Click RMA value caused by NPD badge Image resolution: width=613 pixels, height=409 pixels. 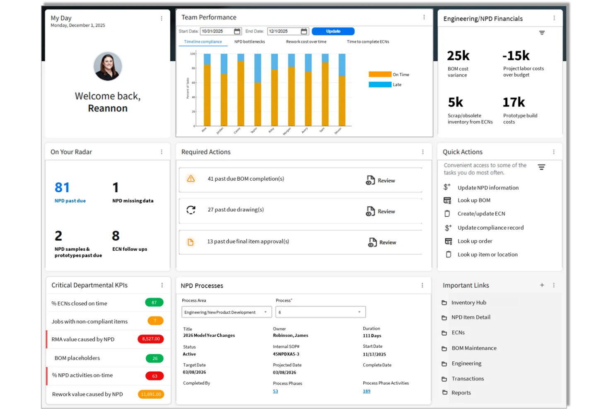(151, 339)
